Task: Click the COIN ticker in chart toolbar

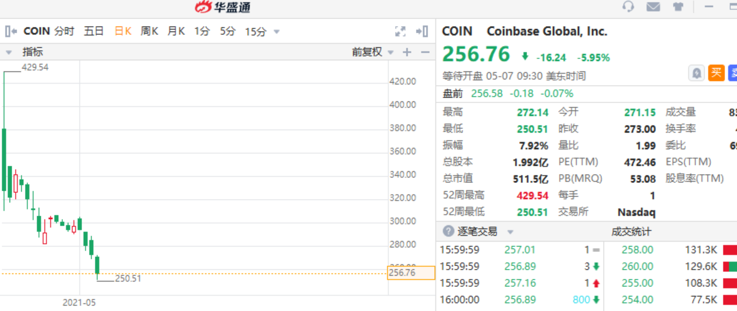Action: pyautogui.click(x=37, y=32)
